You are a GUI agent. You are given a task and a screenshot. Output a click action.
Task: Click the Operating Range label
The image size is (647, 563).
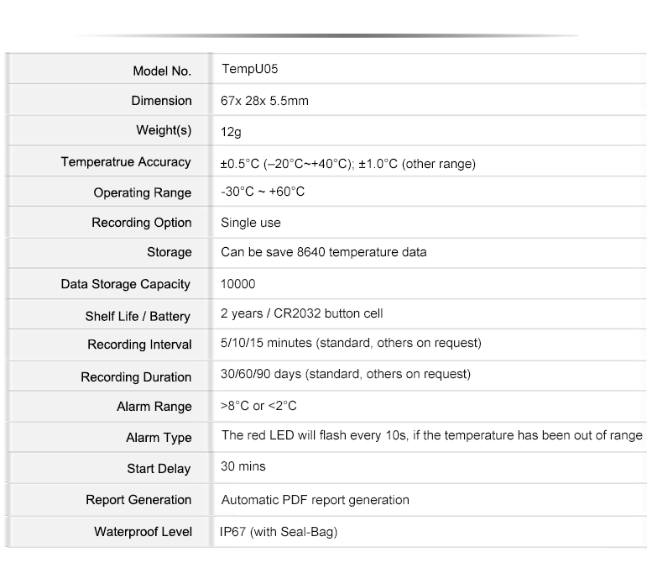click(143, 192)
